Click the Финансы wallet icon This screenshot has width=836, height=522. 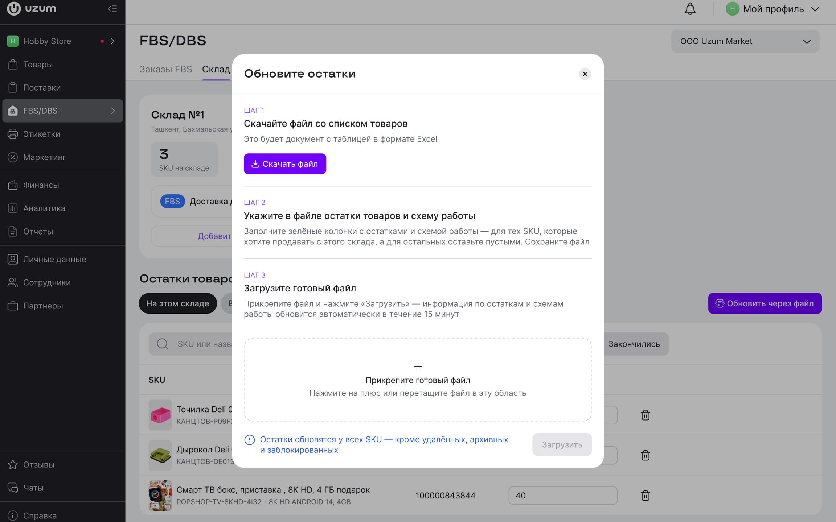[13, 185]
